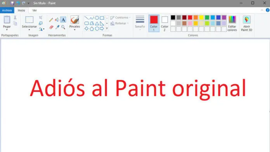Viewport: 270px width, 152px height.
Task: Select the Right triangle shape
Action: 102,23
